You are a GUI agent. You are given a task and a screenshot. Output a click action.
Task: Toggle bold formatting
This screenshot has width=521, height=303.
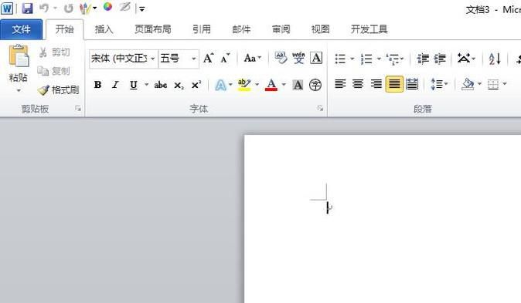coord(97,85)
